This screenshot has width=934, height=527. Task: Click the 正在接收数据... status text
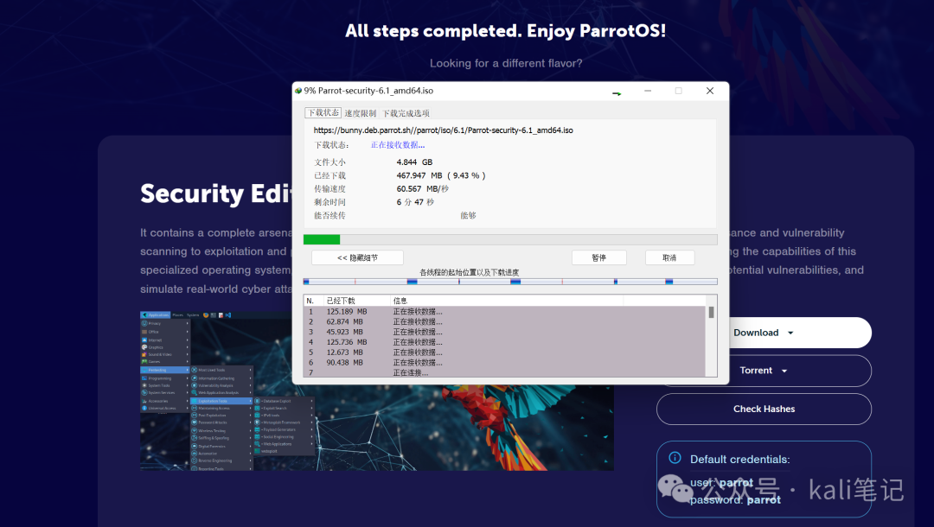[x=397, y=145]
